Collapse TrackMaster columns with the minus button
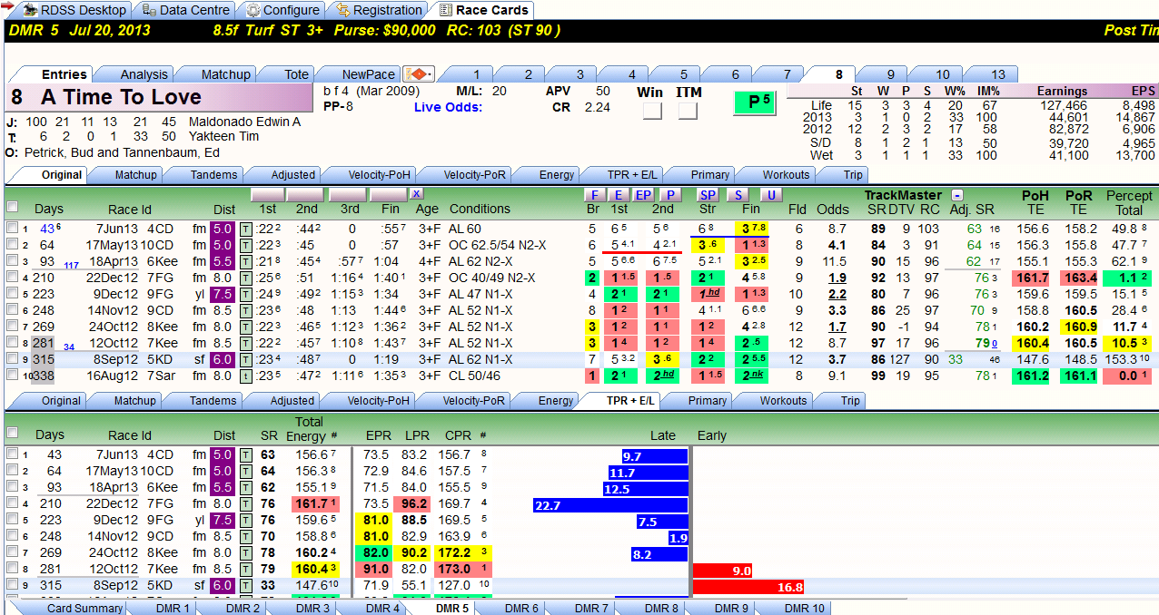The image size is (1159, 615). click(x=957, y=195)
